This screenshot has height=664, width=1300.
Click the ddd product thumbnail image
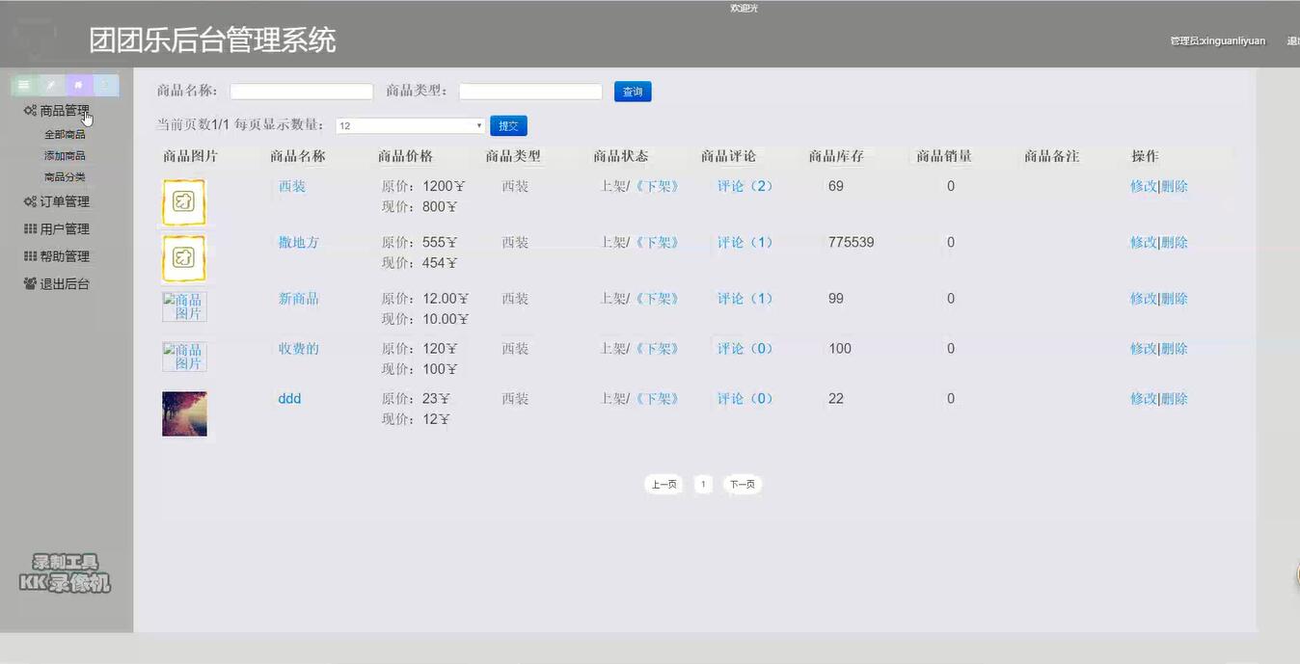coord(183,413)
